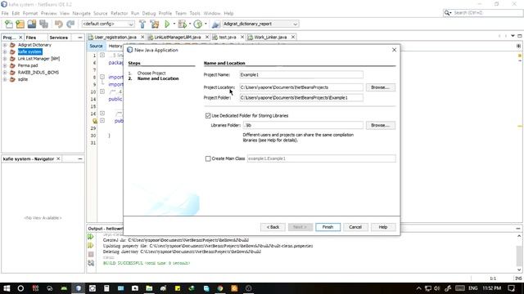Image resolution: width=524 pixels, height=294 pixels.
Task: Click the re-run green arrows icon in Output
Action: pyautogui.click(x=91, y=237)
